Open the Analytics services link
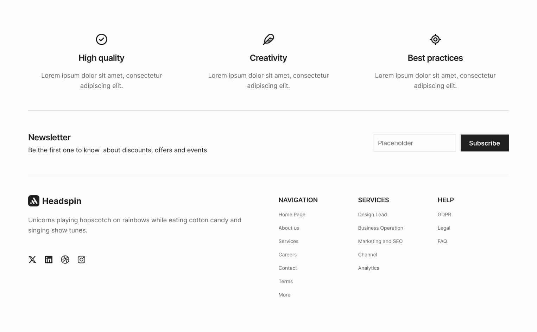 368,268
